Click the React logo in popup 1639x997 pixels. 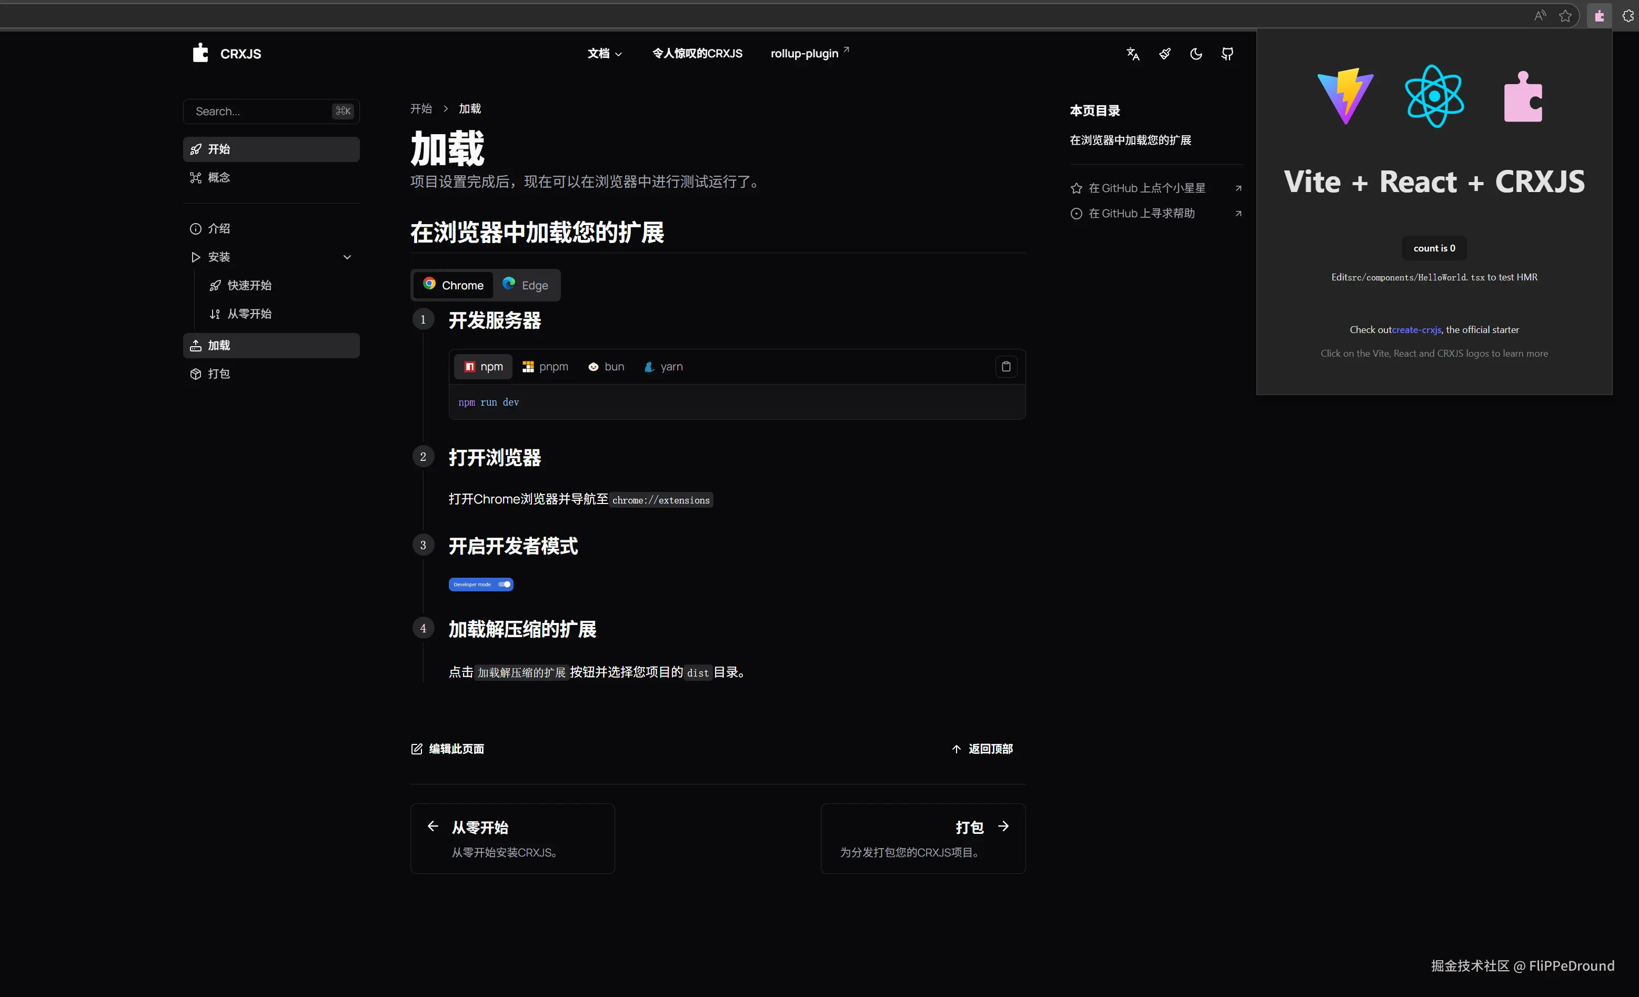[1434, 96]
